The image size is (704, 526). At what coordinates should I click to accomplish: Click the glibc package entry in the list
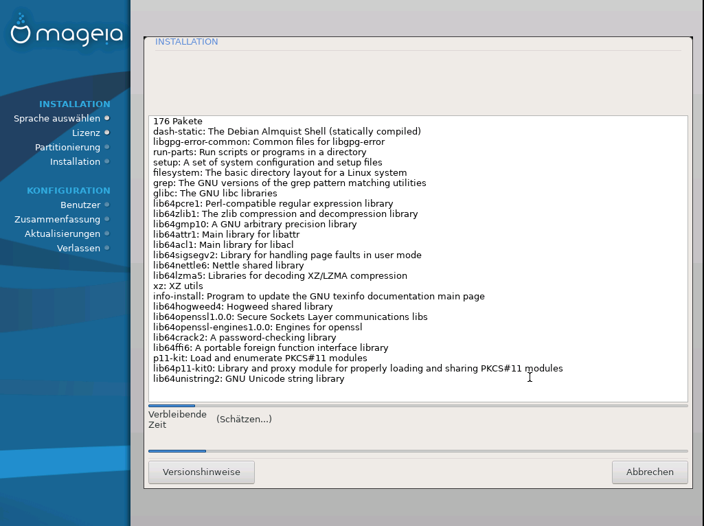(215, 193)
